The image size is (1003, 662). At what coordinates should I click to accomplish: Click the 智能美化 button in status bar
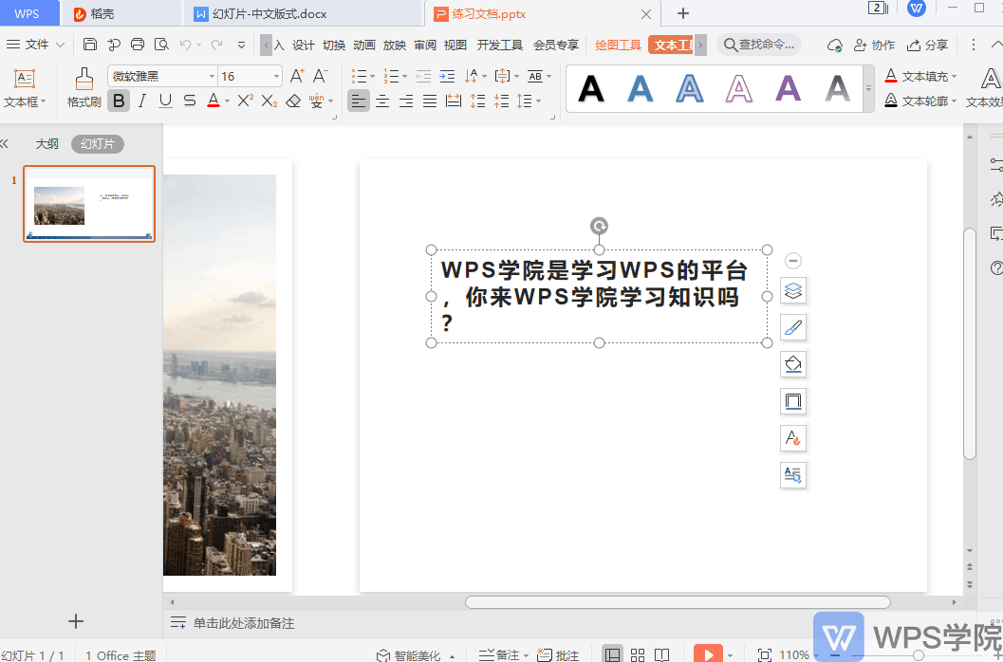[416, 655]
